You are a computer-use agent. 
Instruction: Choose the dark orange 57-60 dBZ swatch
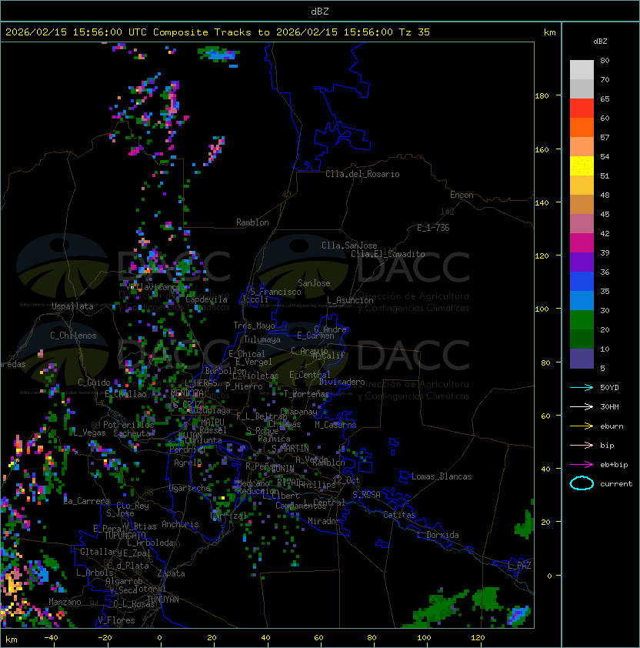click(582, 127)
